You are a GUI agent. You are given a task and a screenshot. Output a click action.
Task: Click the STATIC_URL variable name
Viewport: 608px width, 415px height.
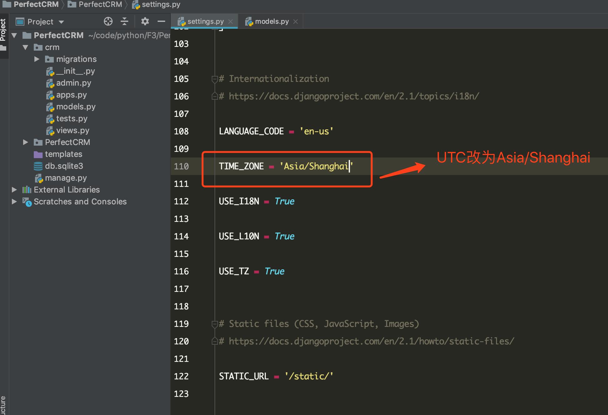pos(244,376)
